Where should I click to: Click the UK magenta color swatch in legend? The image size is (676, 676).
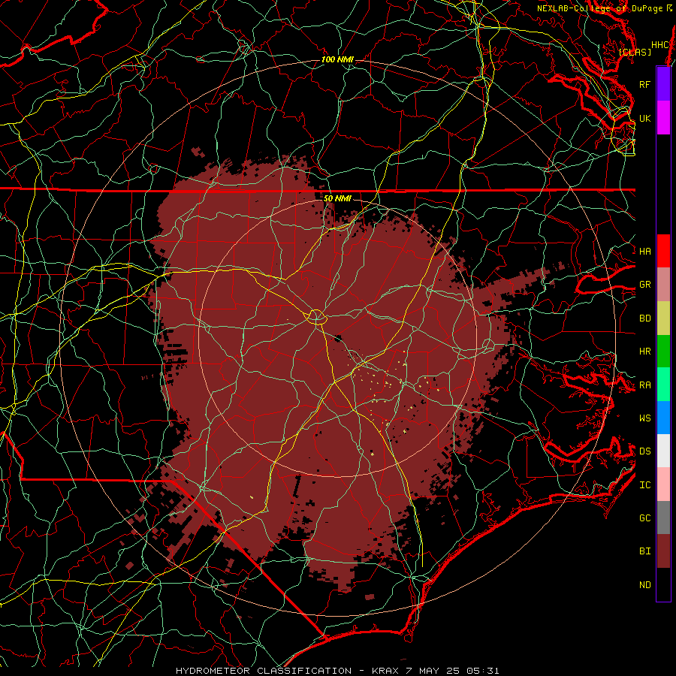coord(663,118)
